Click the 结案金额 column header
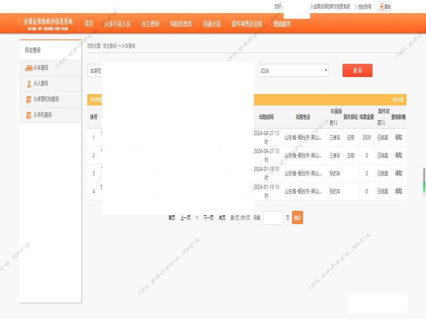Viewport: 426px width, 319px height. point(366,117)
